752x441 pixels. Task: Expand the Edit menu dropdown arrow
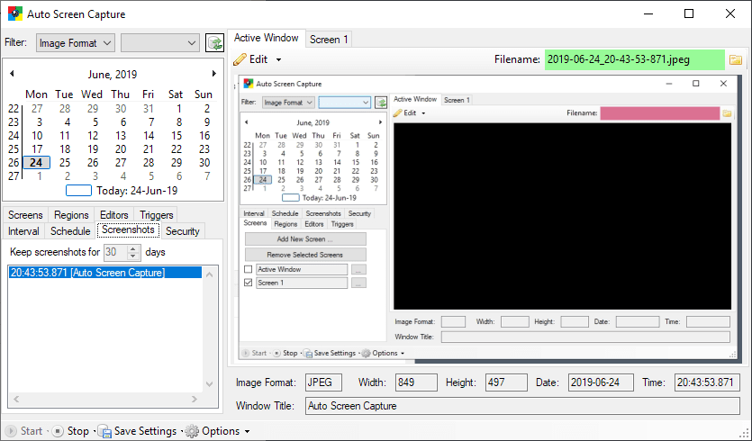tap(278, 60)
